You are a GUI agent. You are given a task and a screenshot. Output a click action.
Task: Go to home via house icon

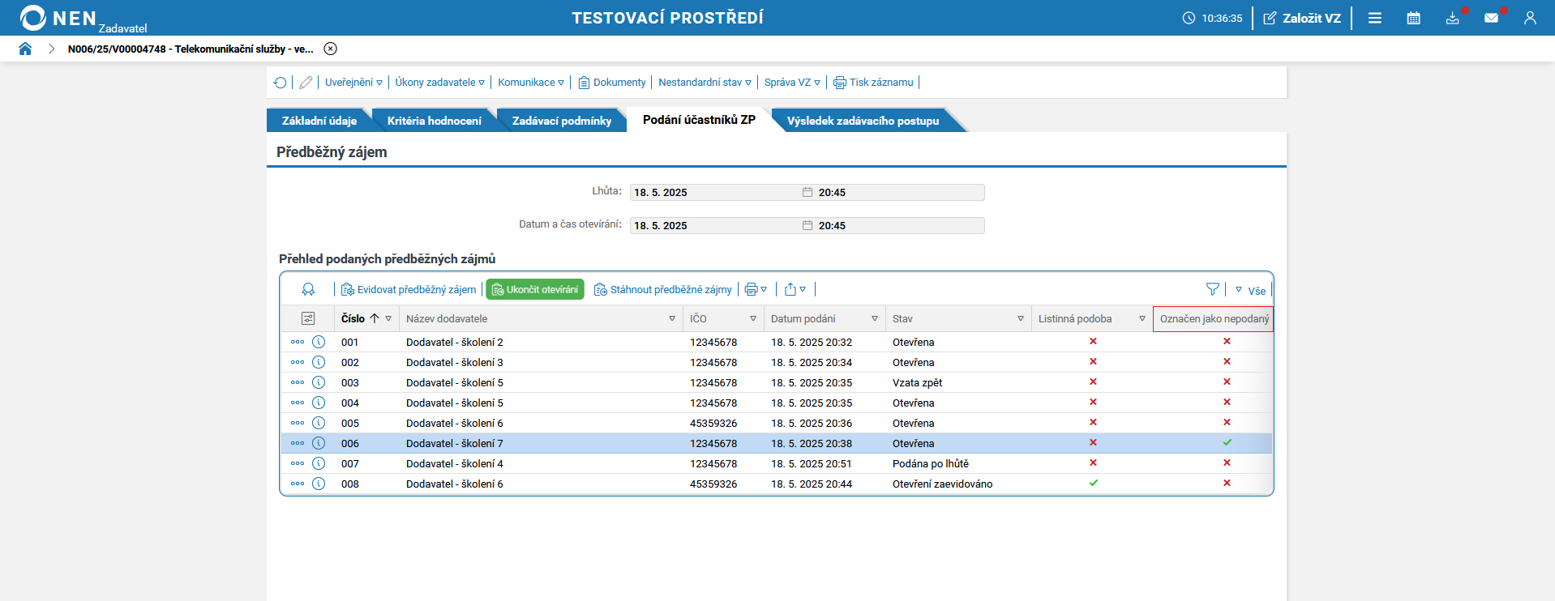point(25,49)
